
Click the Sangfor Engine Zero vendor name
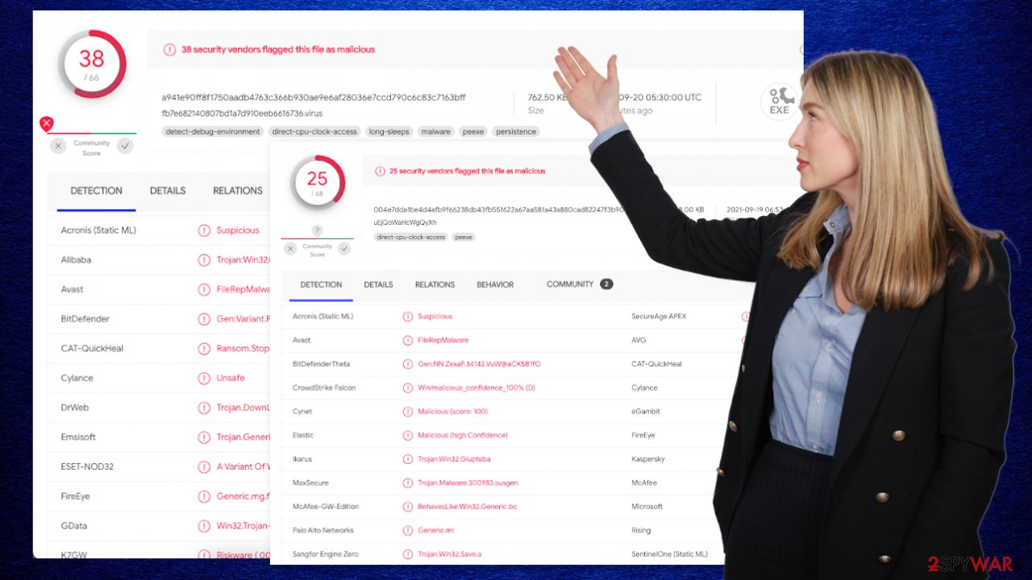326,554
